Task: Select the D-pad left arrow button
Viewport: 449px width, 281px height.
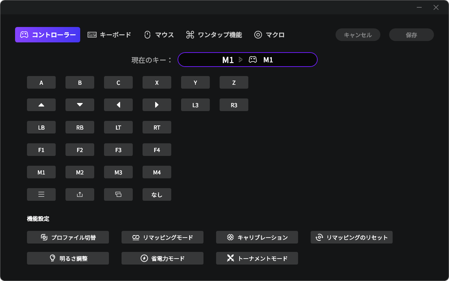Action: tap(118, 105)
